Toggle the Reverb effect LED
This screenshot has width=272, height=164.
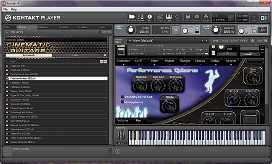[x=231, y=65]
